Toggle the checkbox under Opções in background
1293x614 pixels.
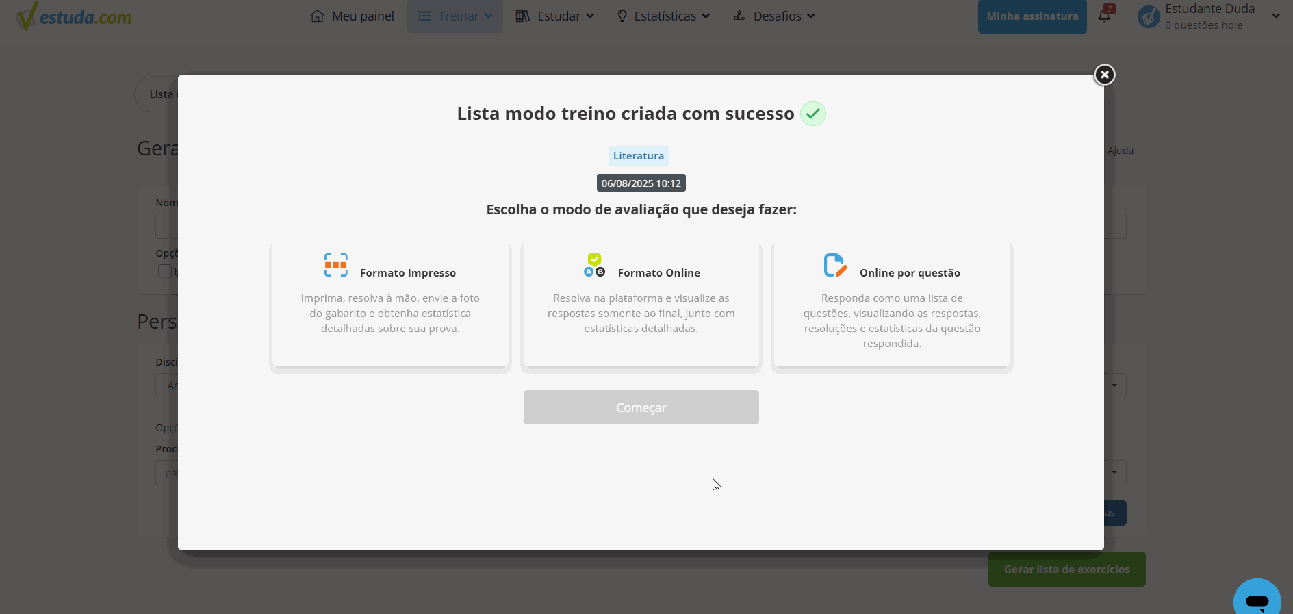pyautogui.click(x=165, y=271)
